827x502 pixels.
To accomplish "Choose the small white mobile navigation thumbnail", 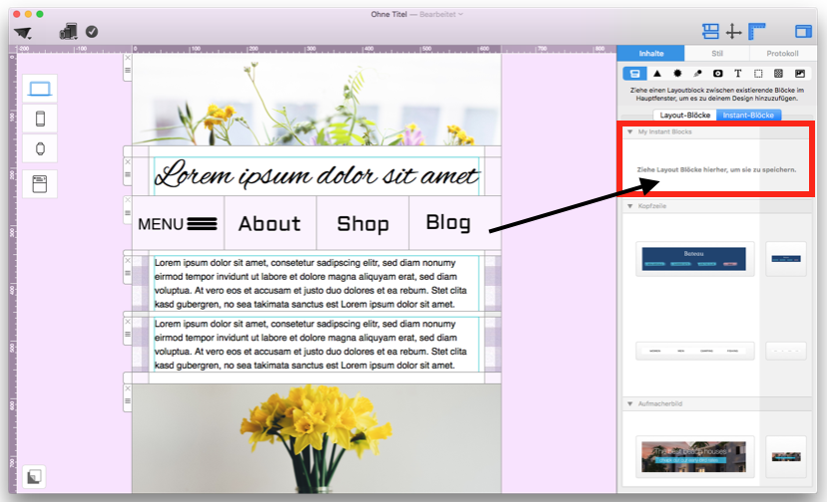I will (x=786, y=351).
